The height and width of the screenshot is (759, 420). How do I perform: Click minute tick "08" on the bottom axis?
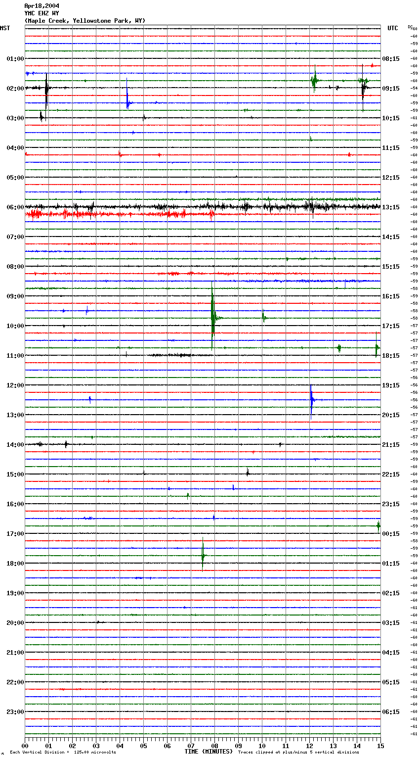pyautogui.click(x=214, y=746)
